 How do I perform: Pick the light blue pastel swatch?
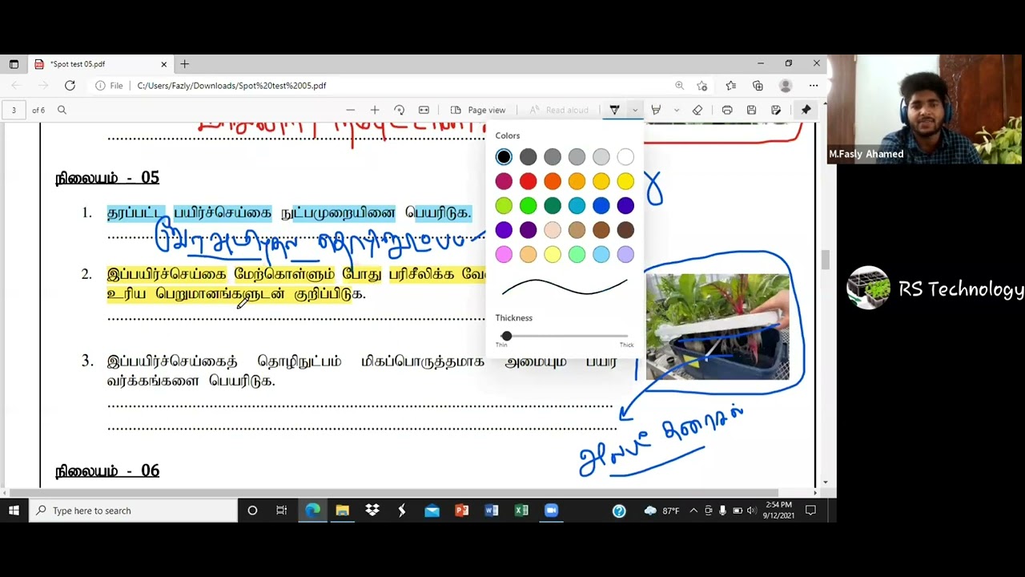pyautogui.click(x=601, y=255)
